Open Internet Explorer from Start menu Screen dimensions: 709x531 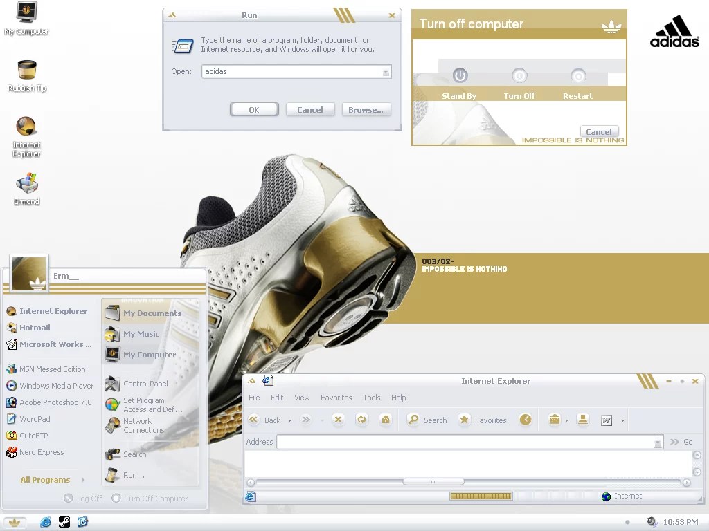pyautogui.click(x=48, y=311)
